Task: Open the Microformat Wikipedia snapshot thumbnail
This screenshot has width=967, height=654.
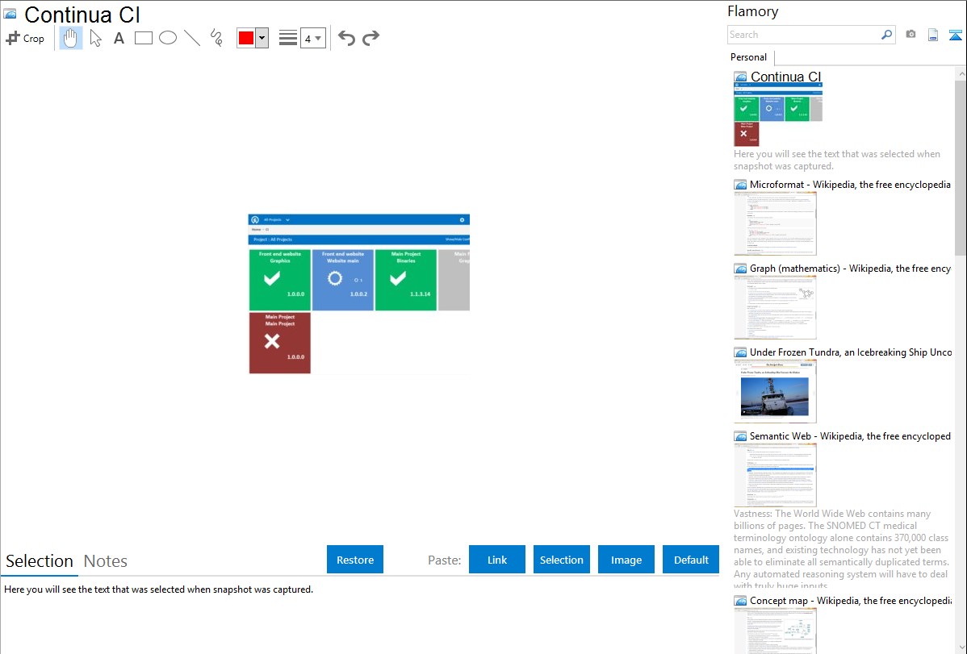Action: [x=775, y=223]
